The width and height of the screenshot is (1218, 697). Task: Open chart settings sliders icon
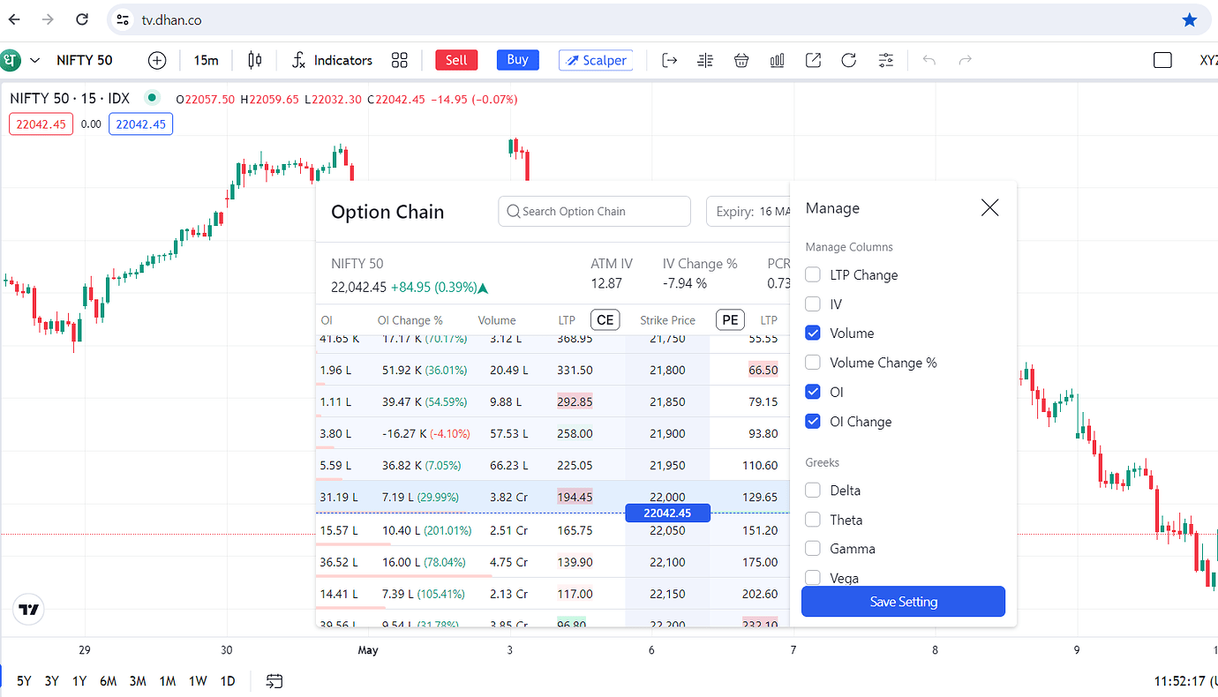click(x=885, y=60)
